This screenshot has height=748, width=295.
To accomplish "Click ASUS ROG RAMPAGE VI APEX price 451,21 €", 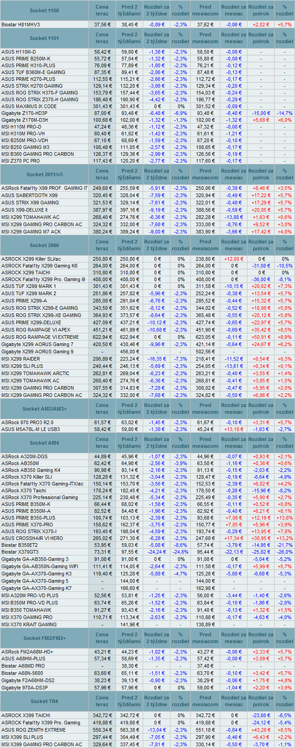I will pos(102,330).
